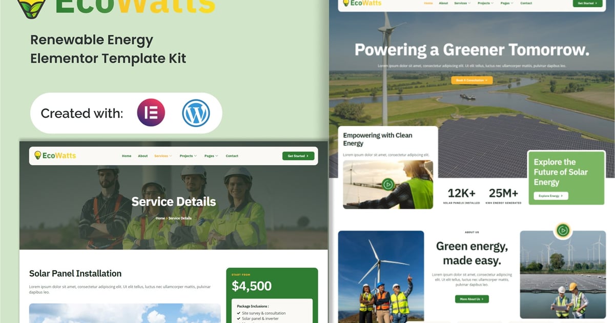Click the Book A Consultation button
The image size is (615, 323).
[x=471, y=80]
